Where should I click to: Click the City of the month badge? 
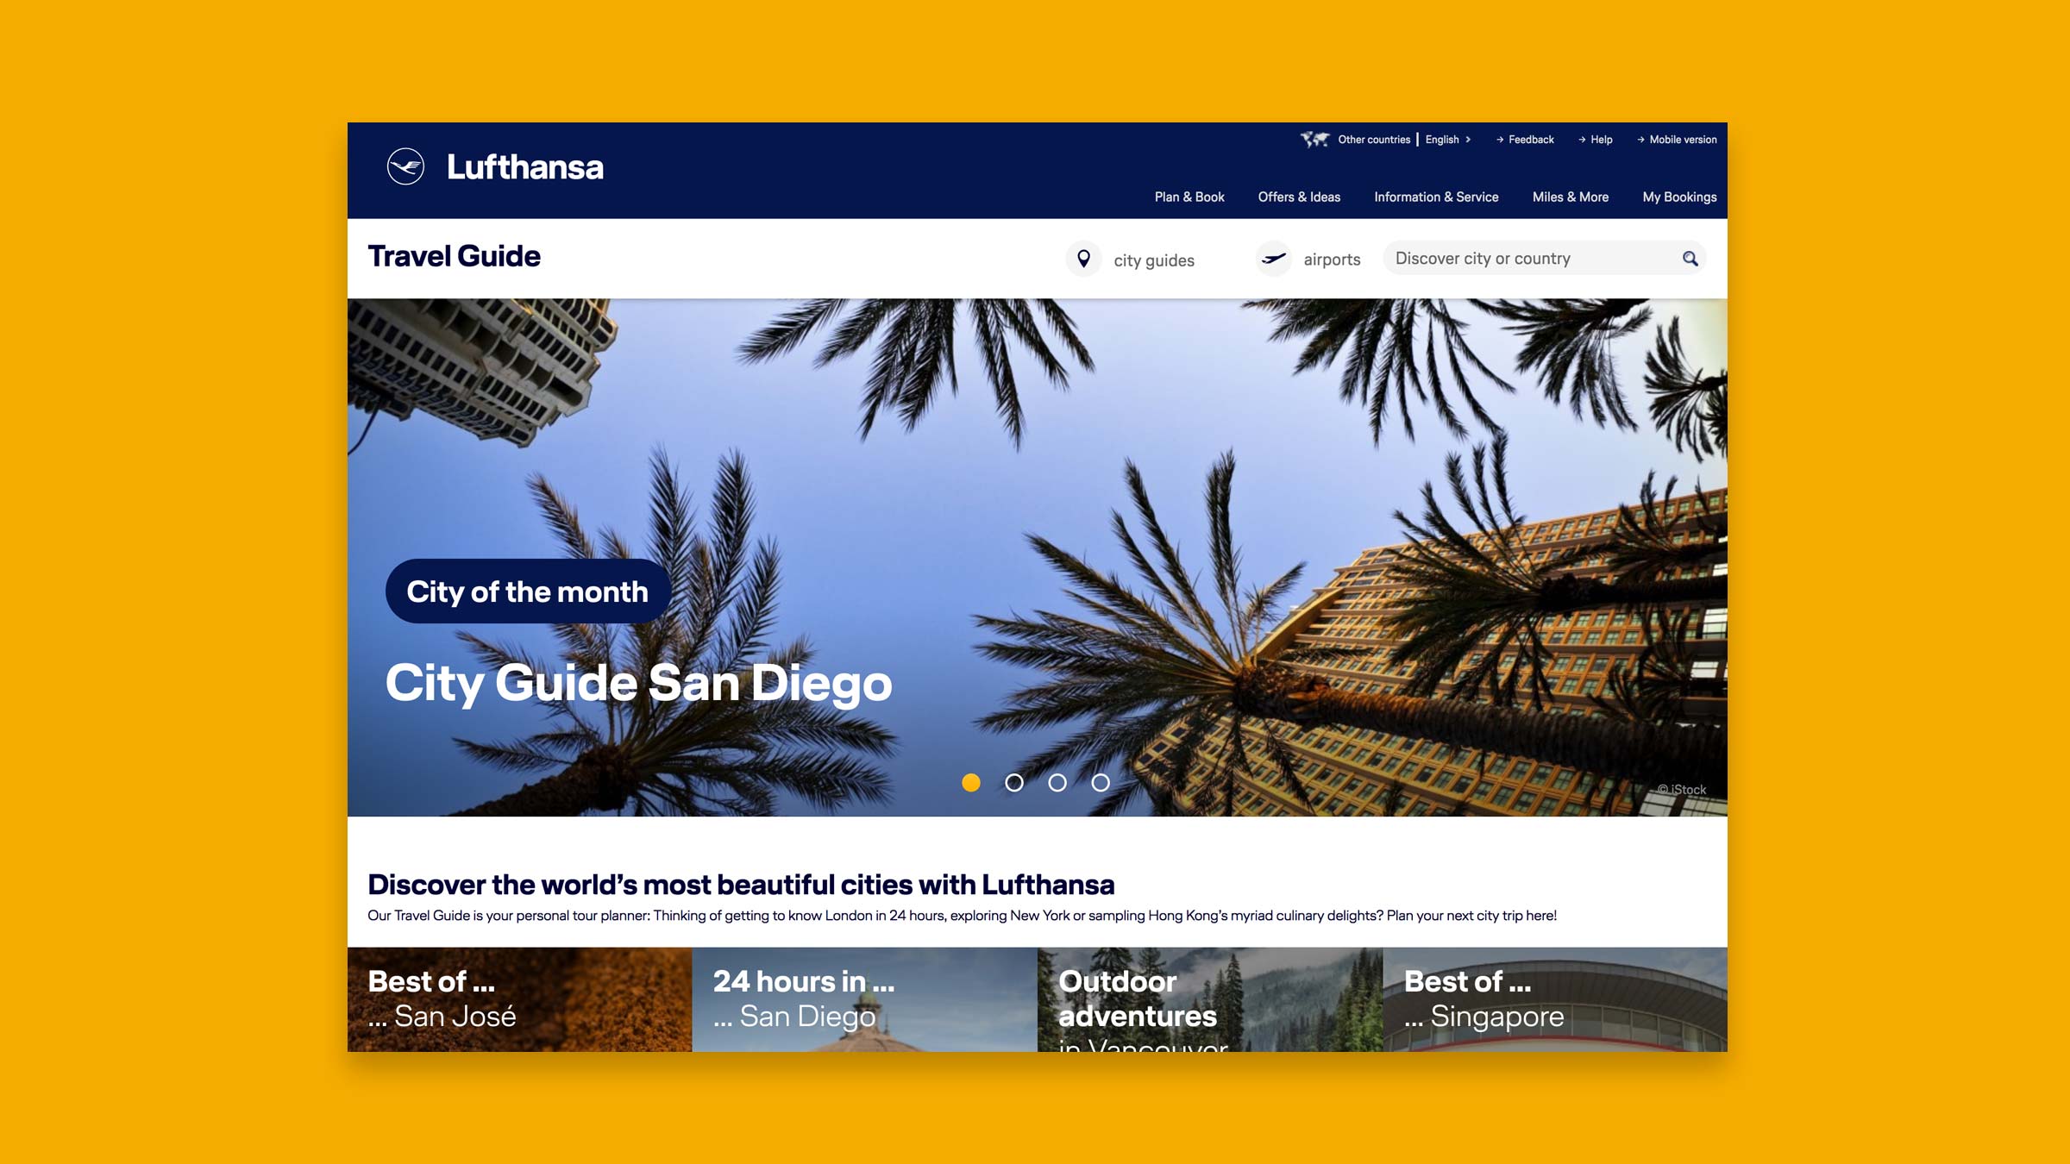tap(527, 591)
